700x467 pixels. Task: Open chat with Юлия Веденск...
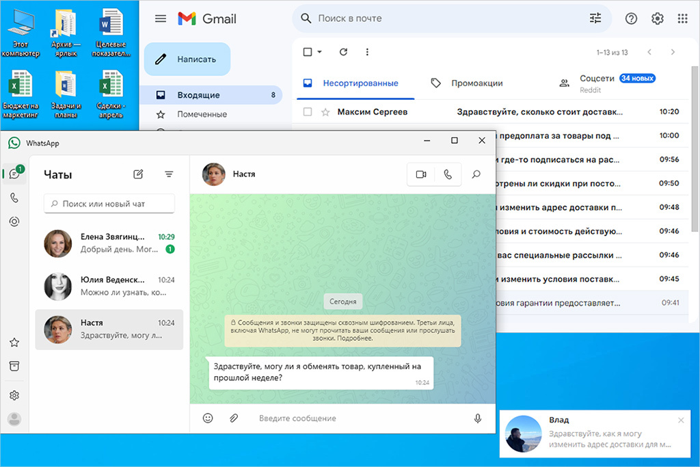tap(109, 286)
